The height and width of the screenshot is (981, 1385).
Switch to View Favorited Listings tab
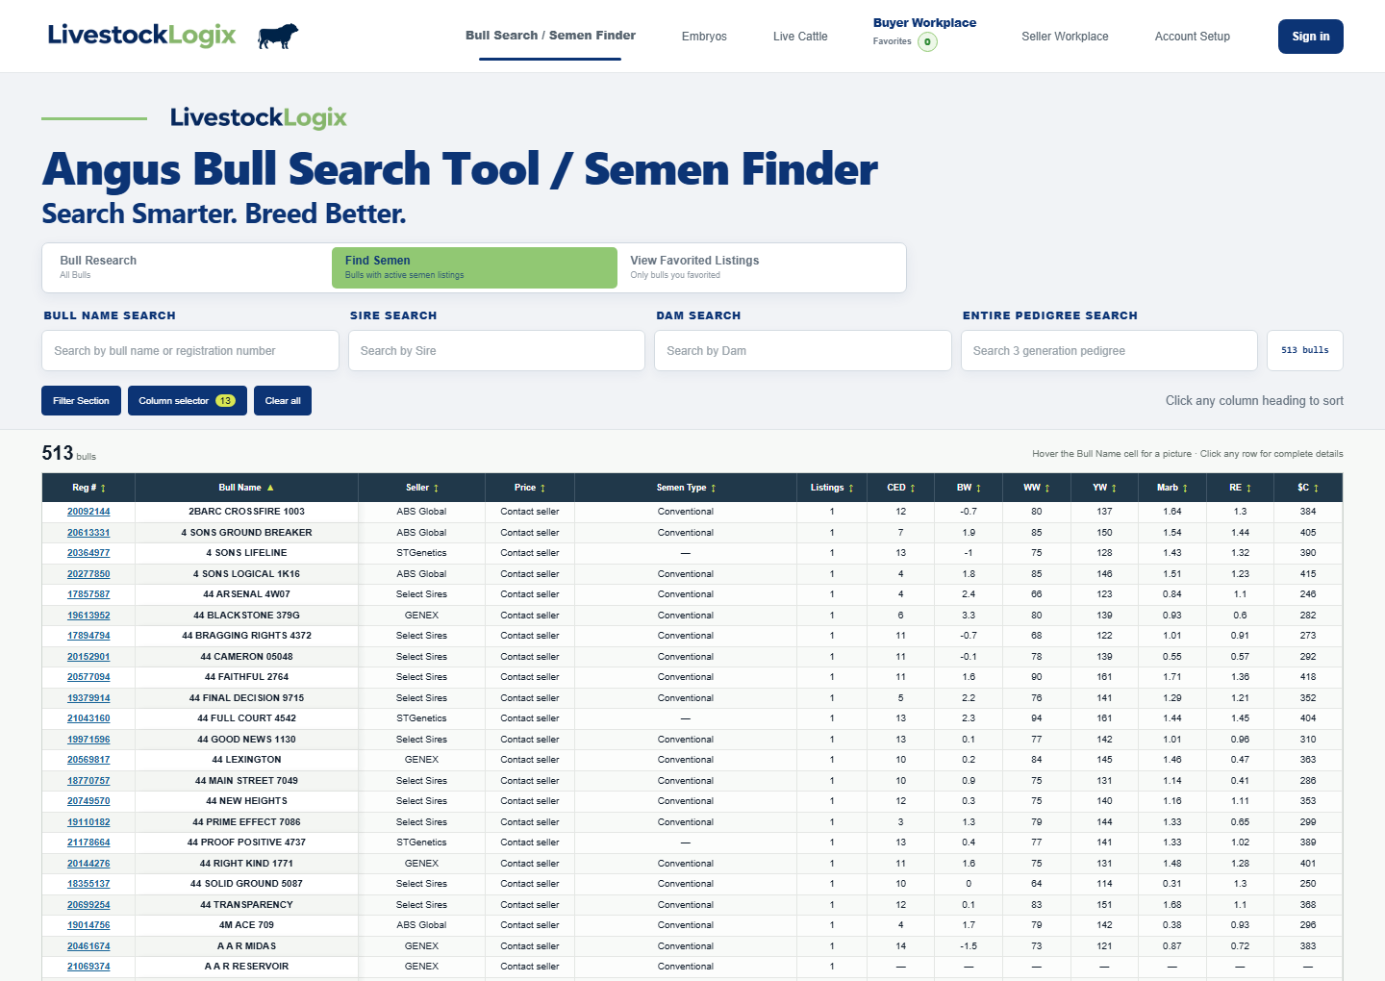[x=760, y=267]
